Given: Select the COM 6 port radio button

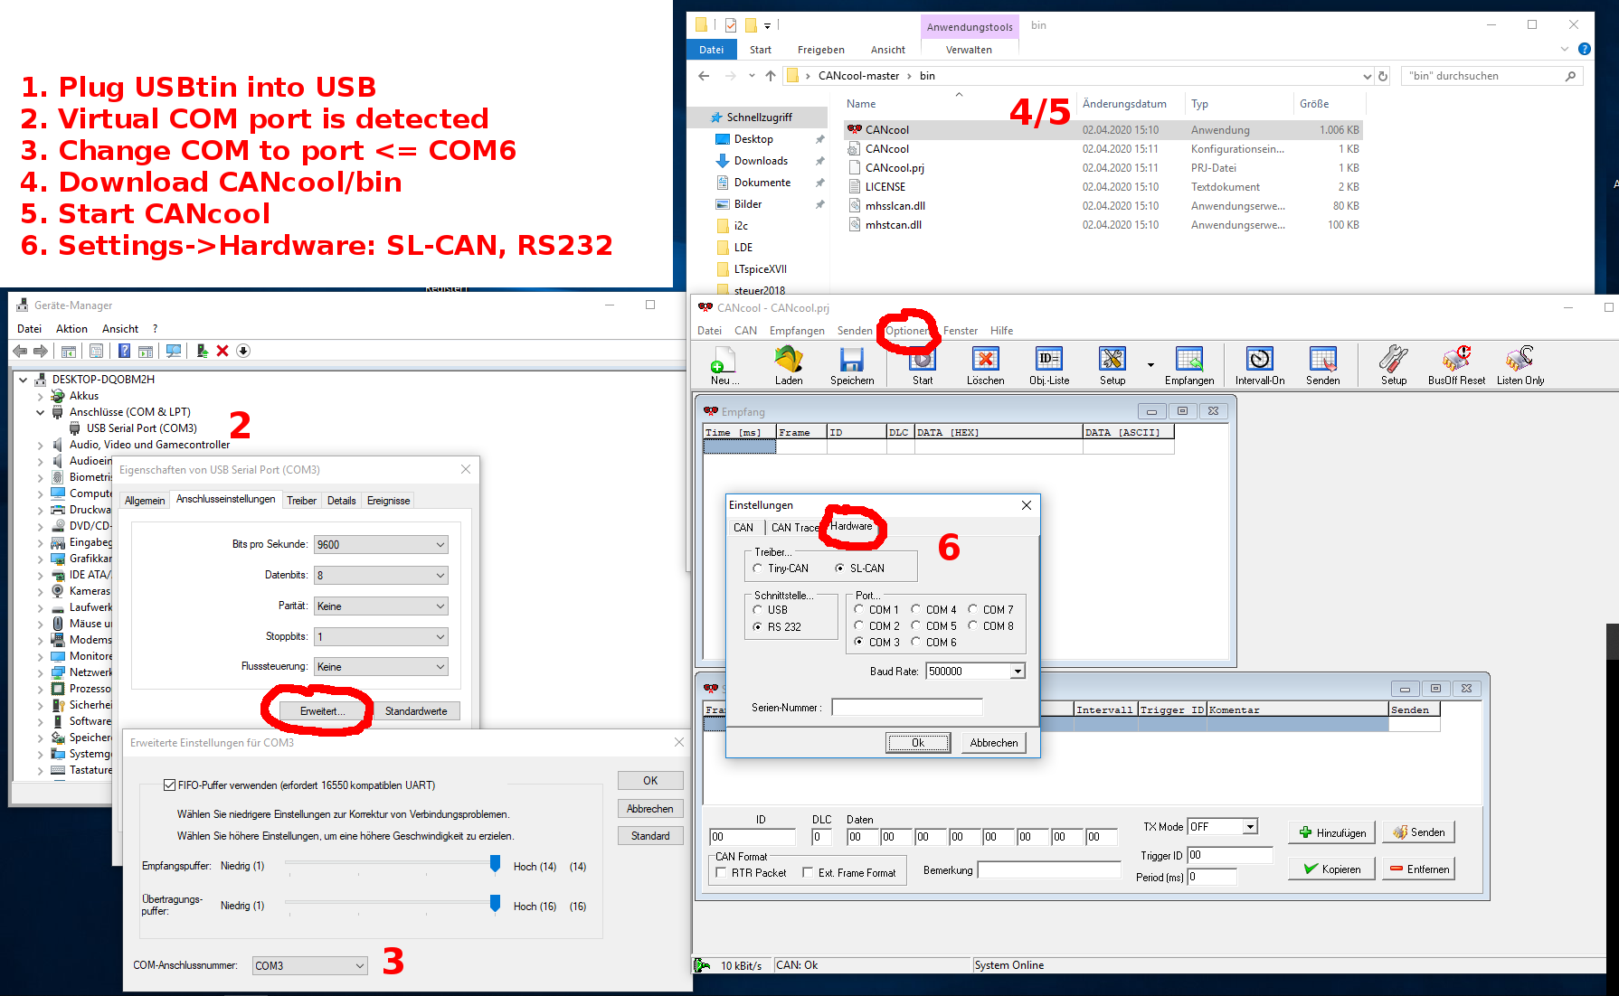Looking at the screenshot, I should tap(916, 642).
